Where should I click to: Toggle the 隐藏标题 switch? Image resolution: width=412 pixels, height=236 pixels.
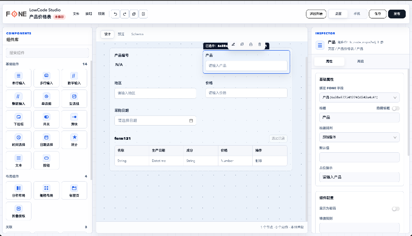(396, 108)
